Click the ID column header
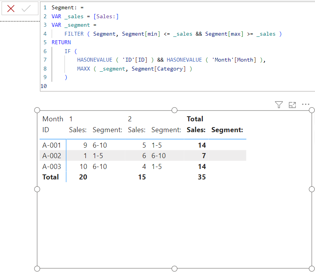Viewport: 315px width, 274px height. click(x=46, y=130)
